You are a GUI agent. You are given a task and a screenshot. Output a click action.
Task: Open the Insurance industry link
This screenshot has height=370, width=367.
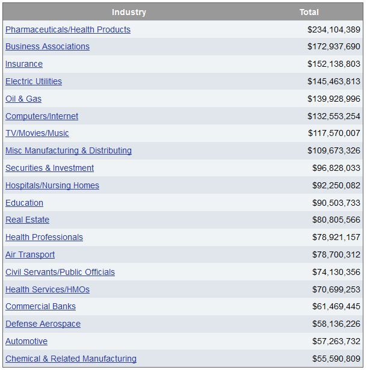(24, 64)
